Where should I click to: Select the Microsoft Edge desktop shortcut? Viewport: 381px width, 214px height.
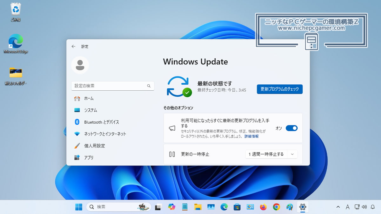pyautogui.click(x=16, y=44)
